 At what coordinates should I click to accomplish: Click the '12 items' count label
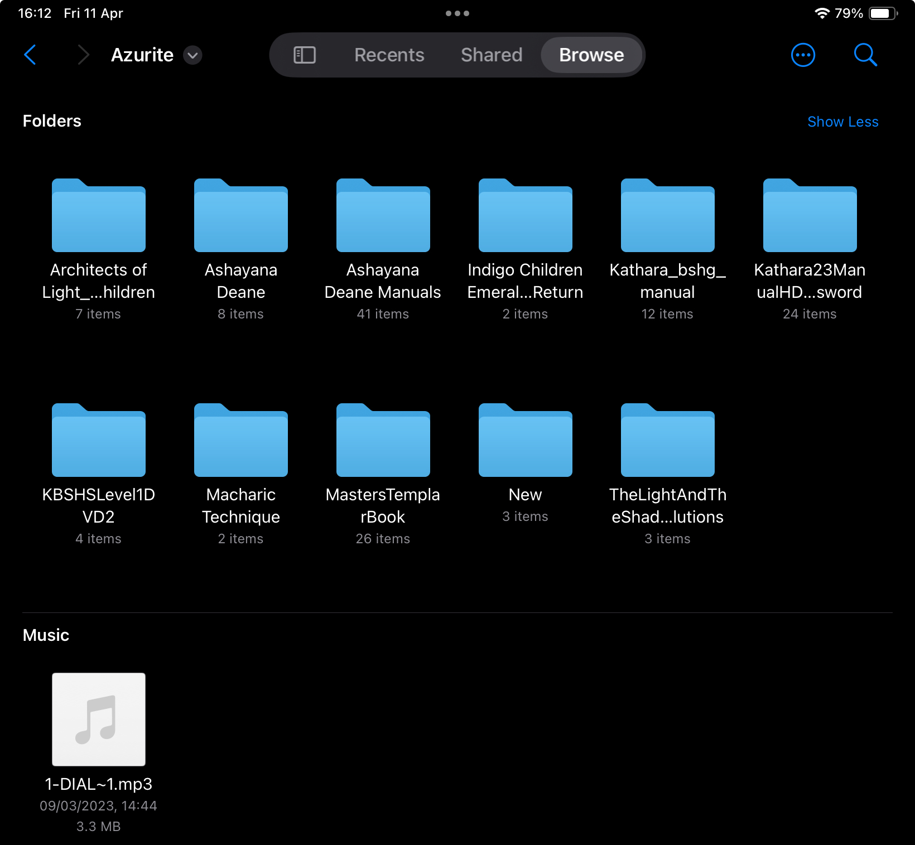tap(667, 314)
